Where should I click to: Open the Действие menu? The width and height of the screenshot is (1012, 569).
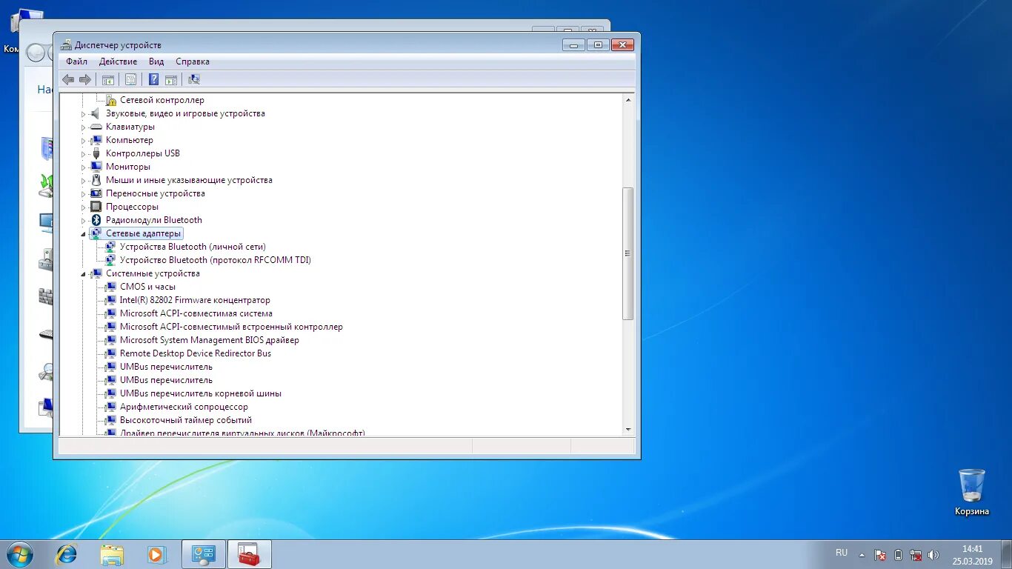pyautogui.click(x=118, y=61)
